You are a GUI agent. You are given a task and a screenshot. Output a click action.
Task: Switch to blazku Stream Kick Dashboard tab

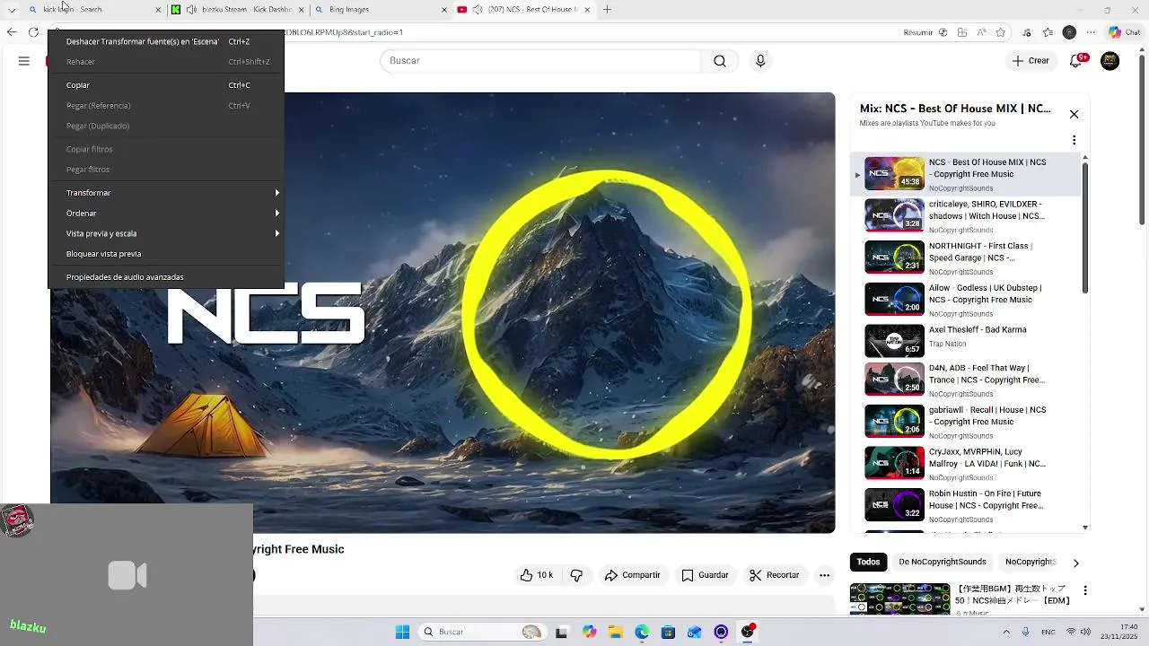click(238, 9)
